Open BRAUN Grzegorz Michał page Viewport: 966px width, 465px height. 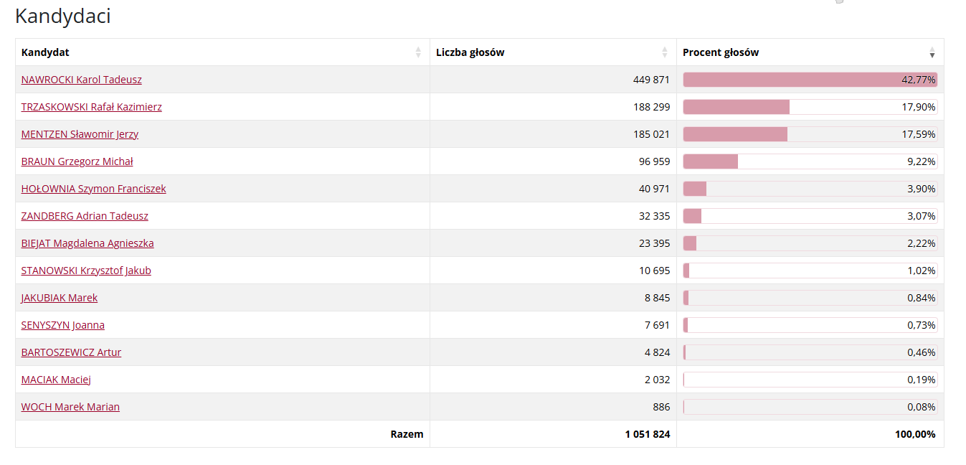click(77, 161)
